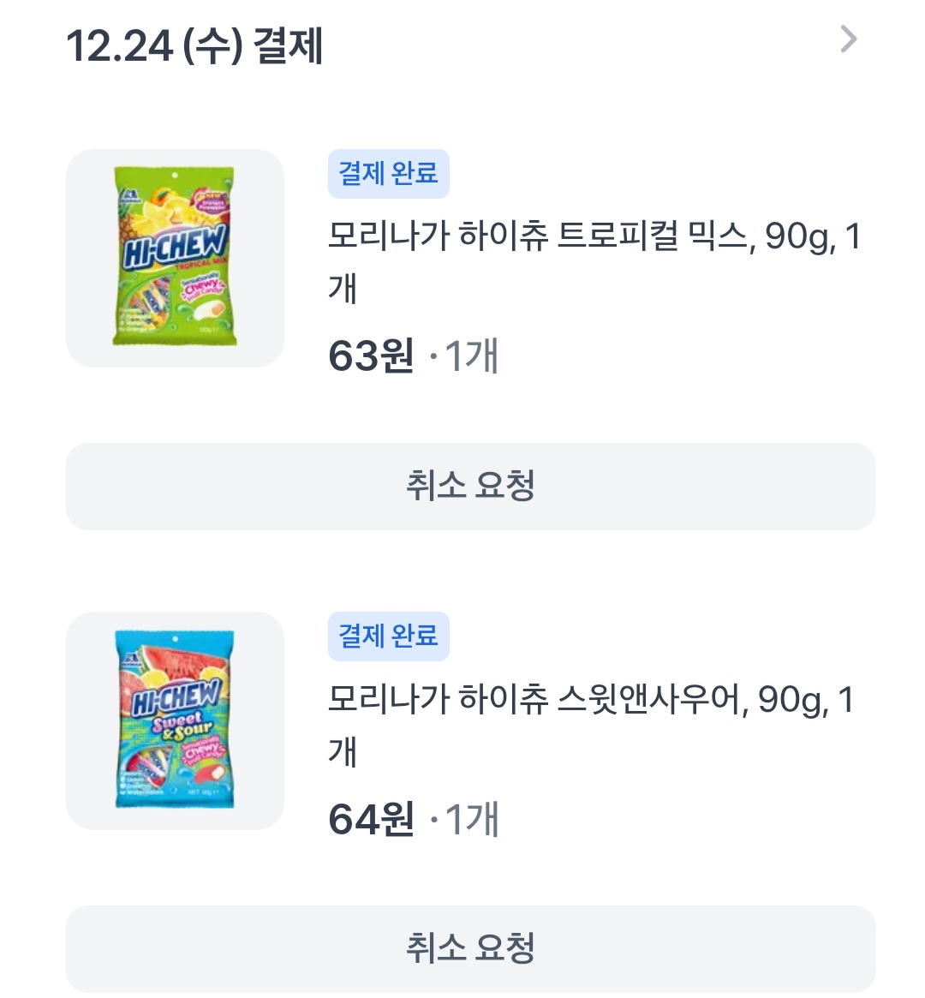The height and width of the screenshot is (998, 925).
Task: Tap 결제 완료 badge for Sweet & Sour item
Action: coord(388,636)
